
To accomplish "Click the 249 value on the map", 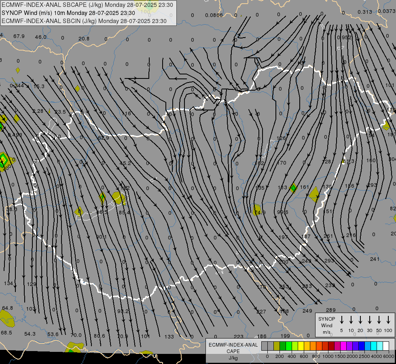I will (307, 311).
